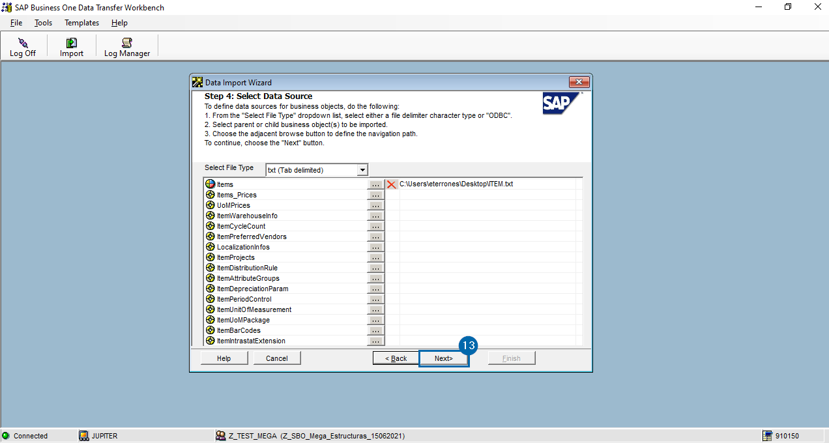Screen dimensions: 829x443
Task: Select the Items_Prices row label
Action: [x=237, y=195]
